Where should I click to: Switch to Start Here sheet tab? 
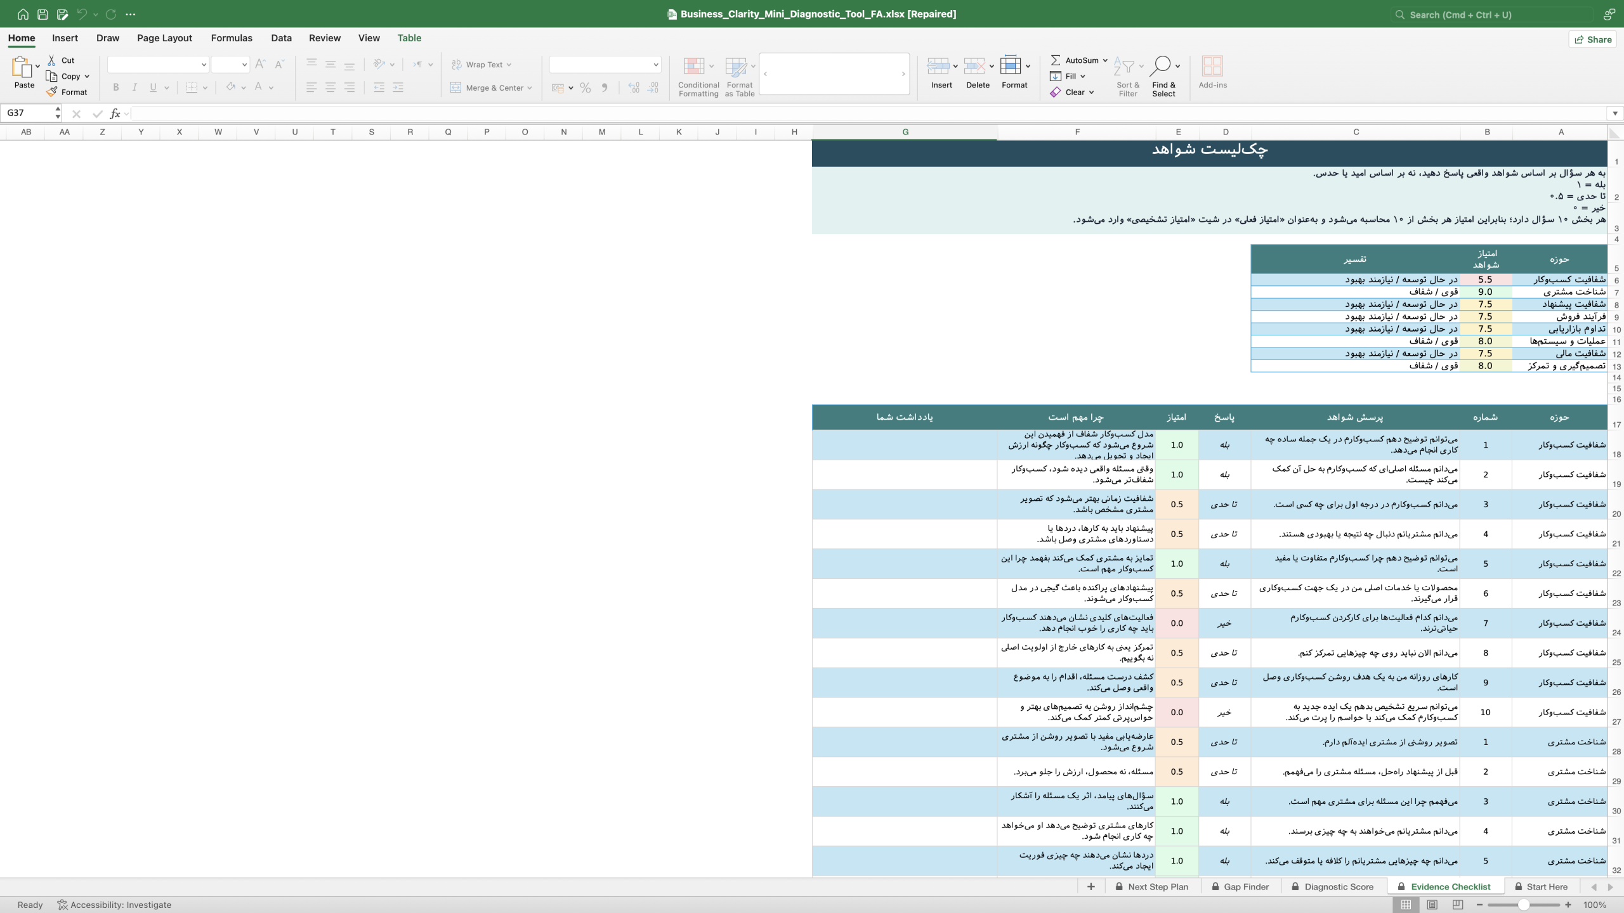tap(1540, 887)
